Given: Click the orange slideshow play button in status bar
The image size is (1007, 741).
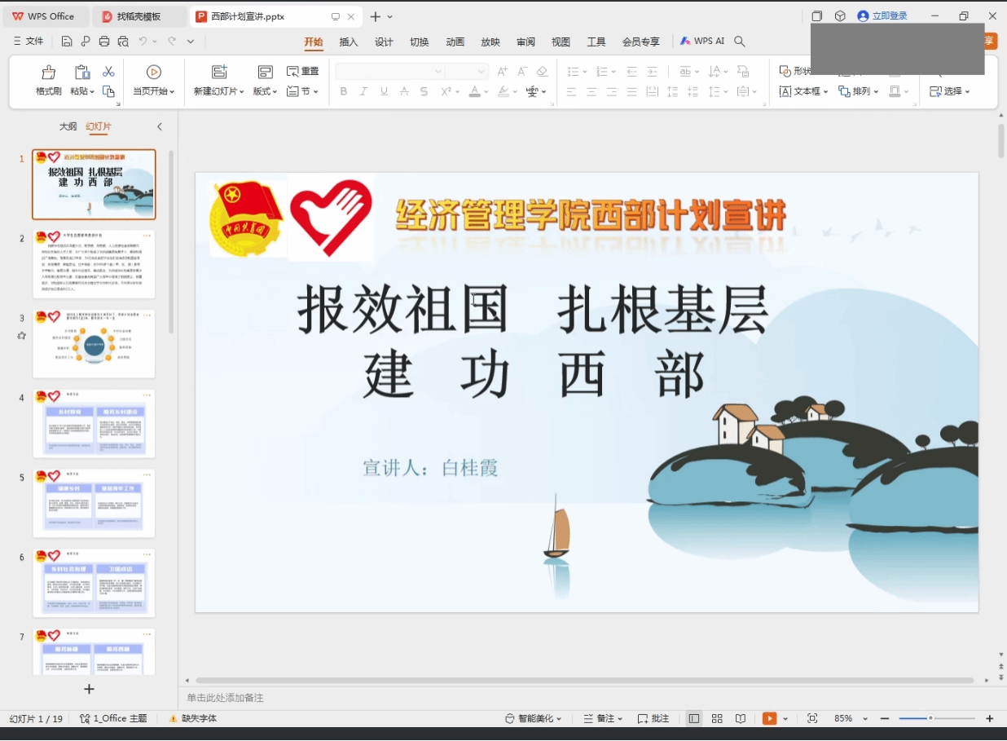Looking at the screenshot, I should pos(769,718).
